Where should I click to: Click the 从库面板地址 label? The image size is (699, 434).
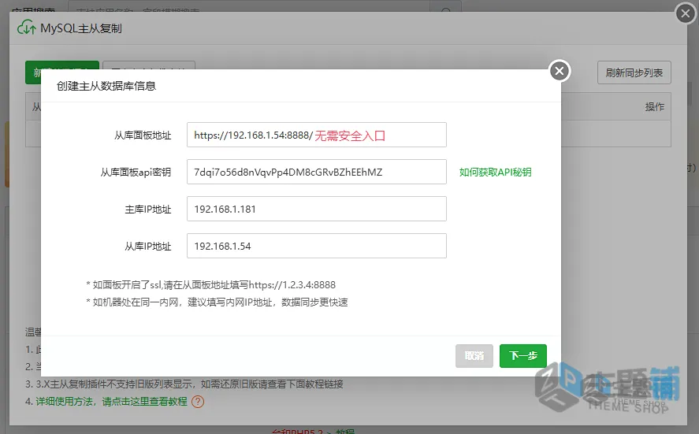point(143,135)
